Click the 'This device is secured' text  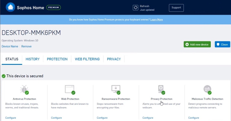(25, 76)
